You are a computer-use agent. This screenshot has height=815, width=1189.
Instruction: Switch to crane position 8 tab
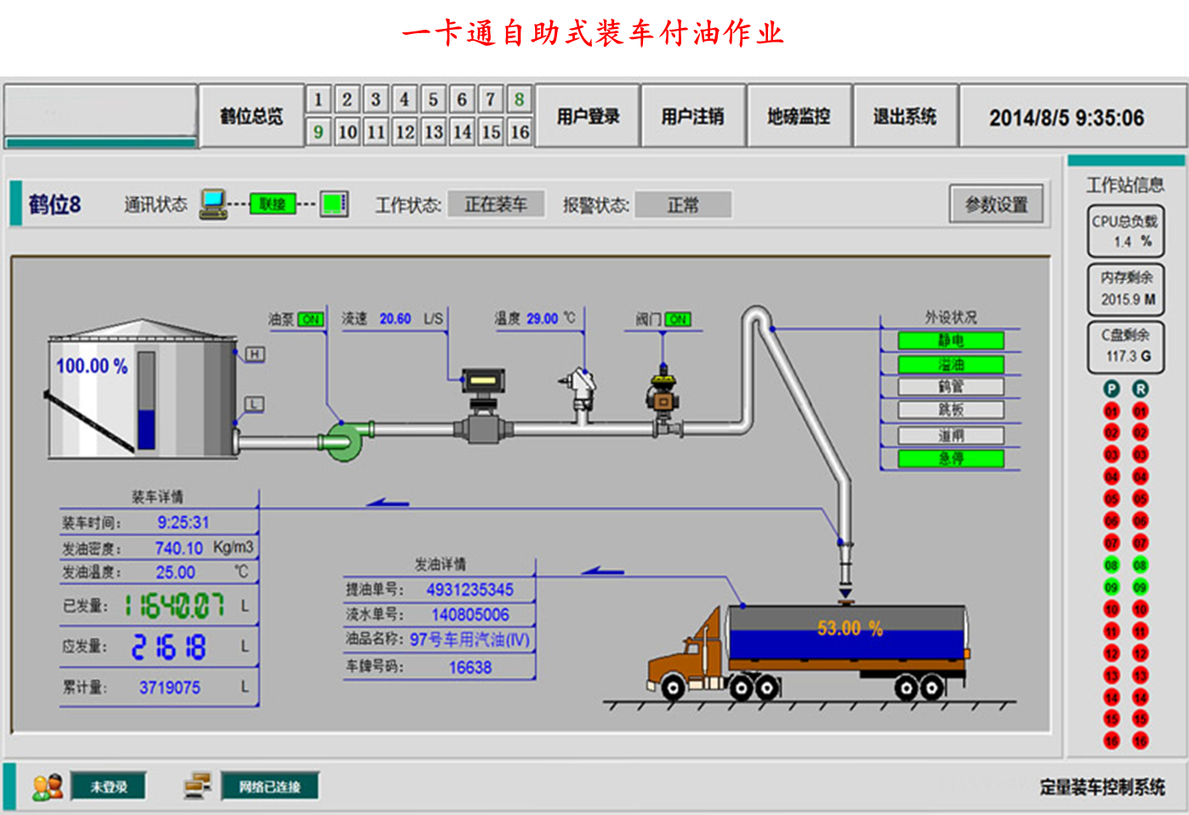[x=519, y=99]
